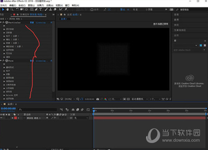Click the Reset link for Particular effect
The width and height of the screenshot is (208, 150).
click(32, 22)
